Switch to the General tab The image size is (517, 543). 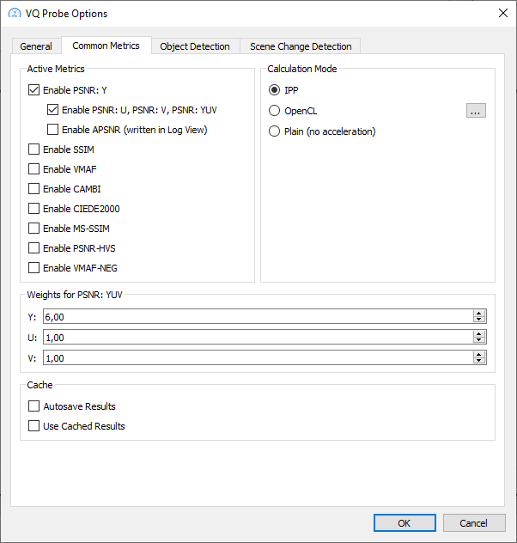tap(36, 46)
